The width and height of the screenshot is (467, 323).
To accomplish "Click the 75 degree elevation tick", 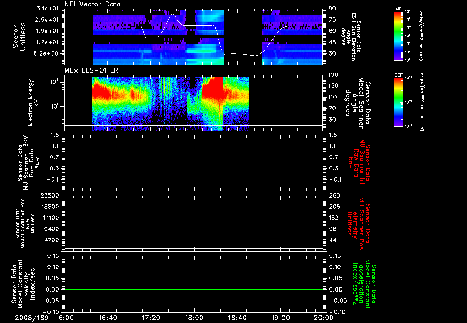I will [x=332, y=20].
